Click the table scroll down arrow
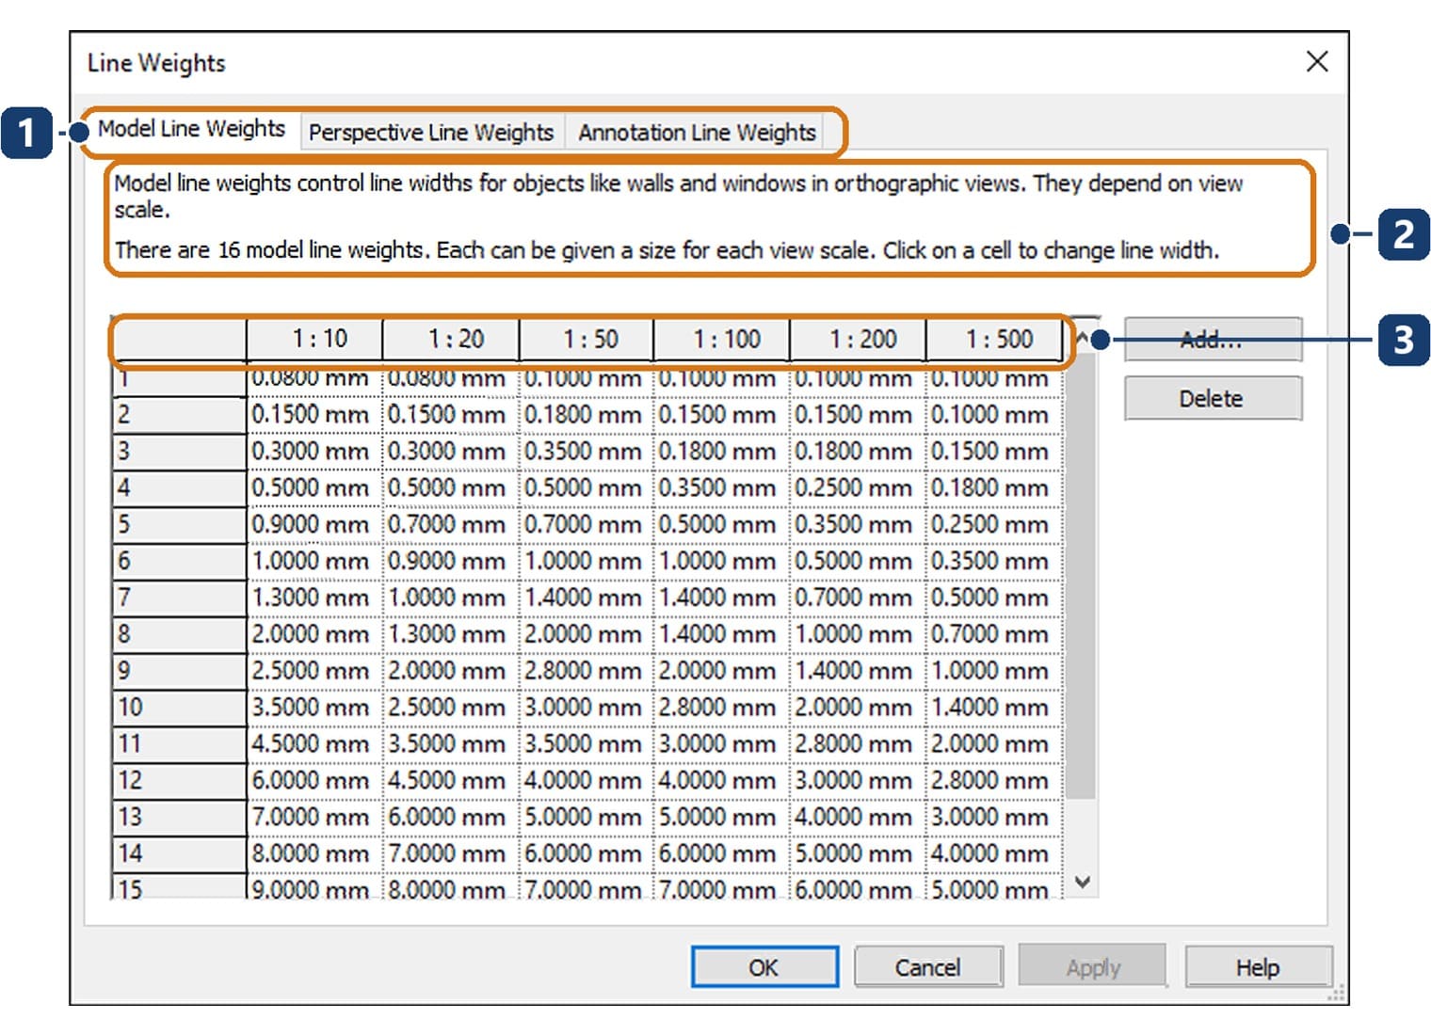Screen dimensions: 1431x1036 [x=1083, y=882]
